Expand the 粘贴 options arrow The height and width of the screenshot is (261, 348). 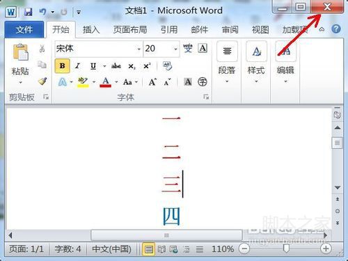pos(20,82)
